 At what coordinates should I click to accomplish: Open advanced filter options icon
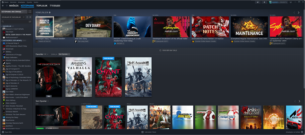[30, 22]
